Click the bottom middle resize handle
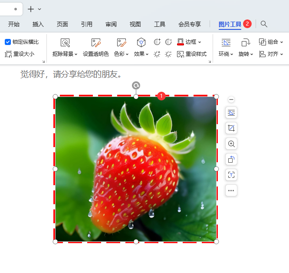The width and height of the screenshot is (289, 273). 136,241
